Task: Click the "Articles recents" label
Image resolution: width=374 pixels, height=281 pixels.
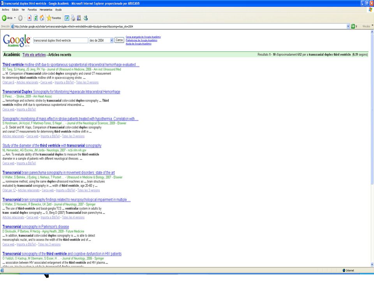Action: coord(60,55)
